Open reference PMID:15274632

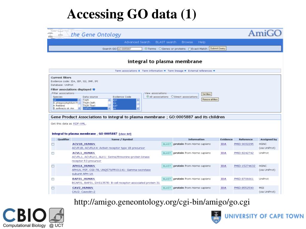click(x=244, y=166)
